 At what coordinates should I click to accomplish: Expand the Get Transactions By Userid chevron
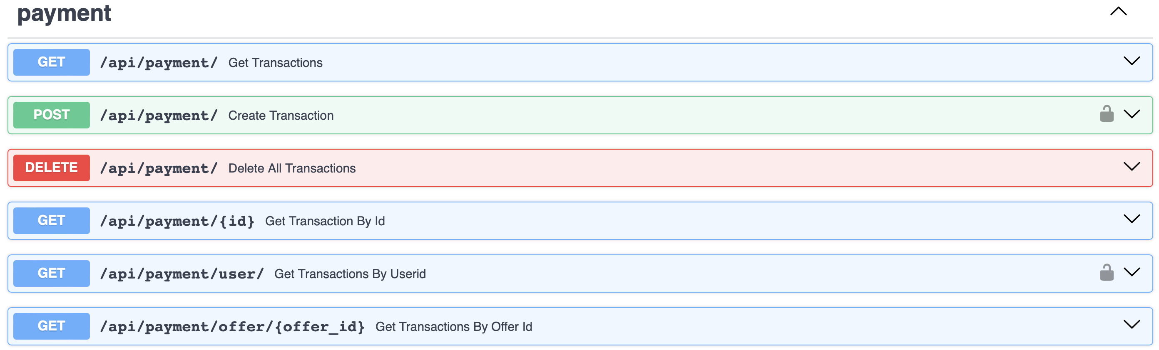(x=1132, y=273)
